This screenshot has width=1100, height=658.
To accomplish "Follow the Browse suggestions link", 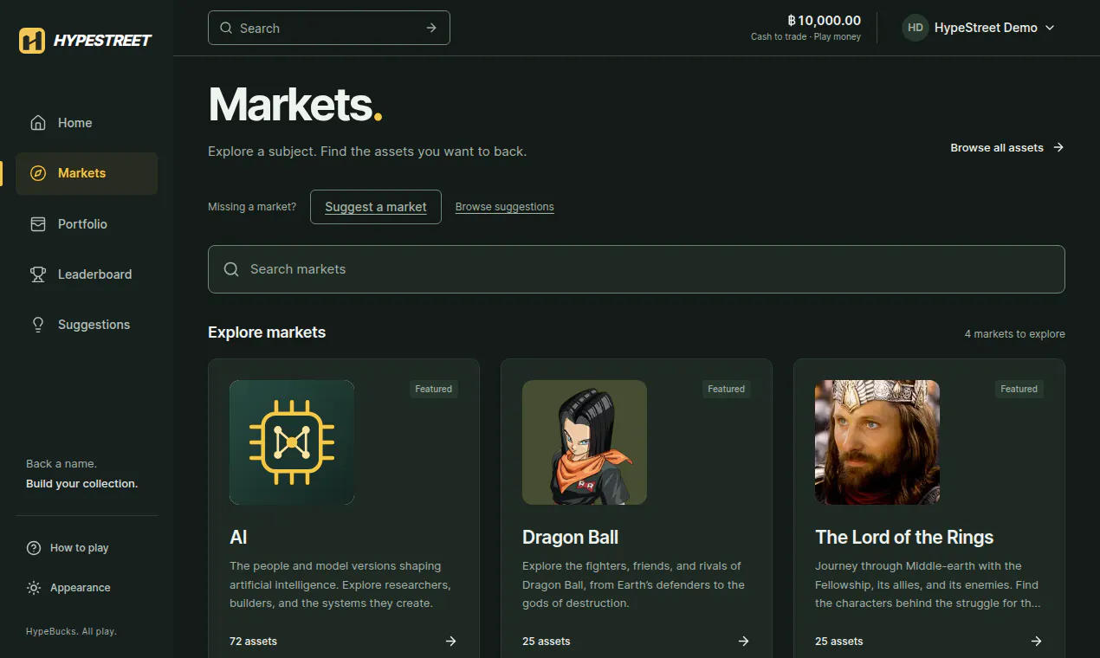I will (505, 207).
